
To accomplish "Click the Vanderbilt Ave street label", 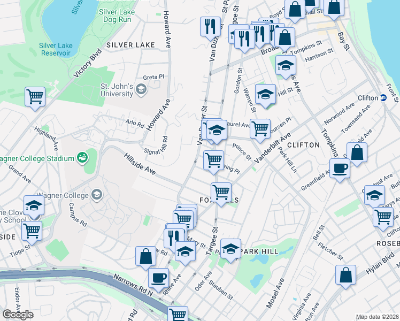I will point(272,148).
